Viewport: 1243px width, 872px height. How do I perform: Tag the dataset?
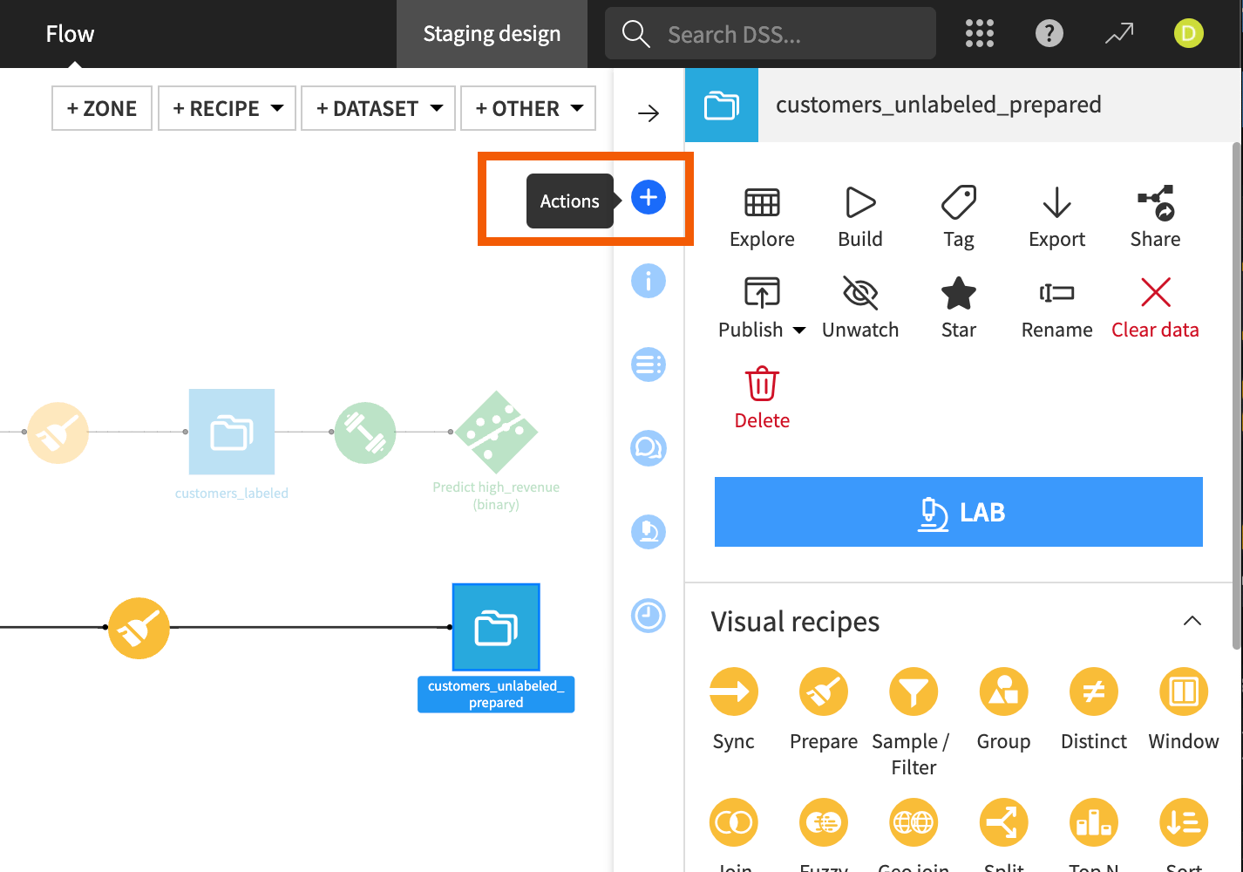click(959, 218)
